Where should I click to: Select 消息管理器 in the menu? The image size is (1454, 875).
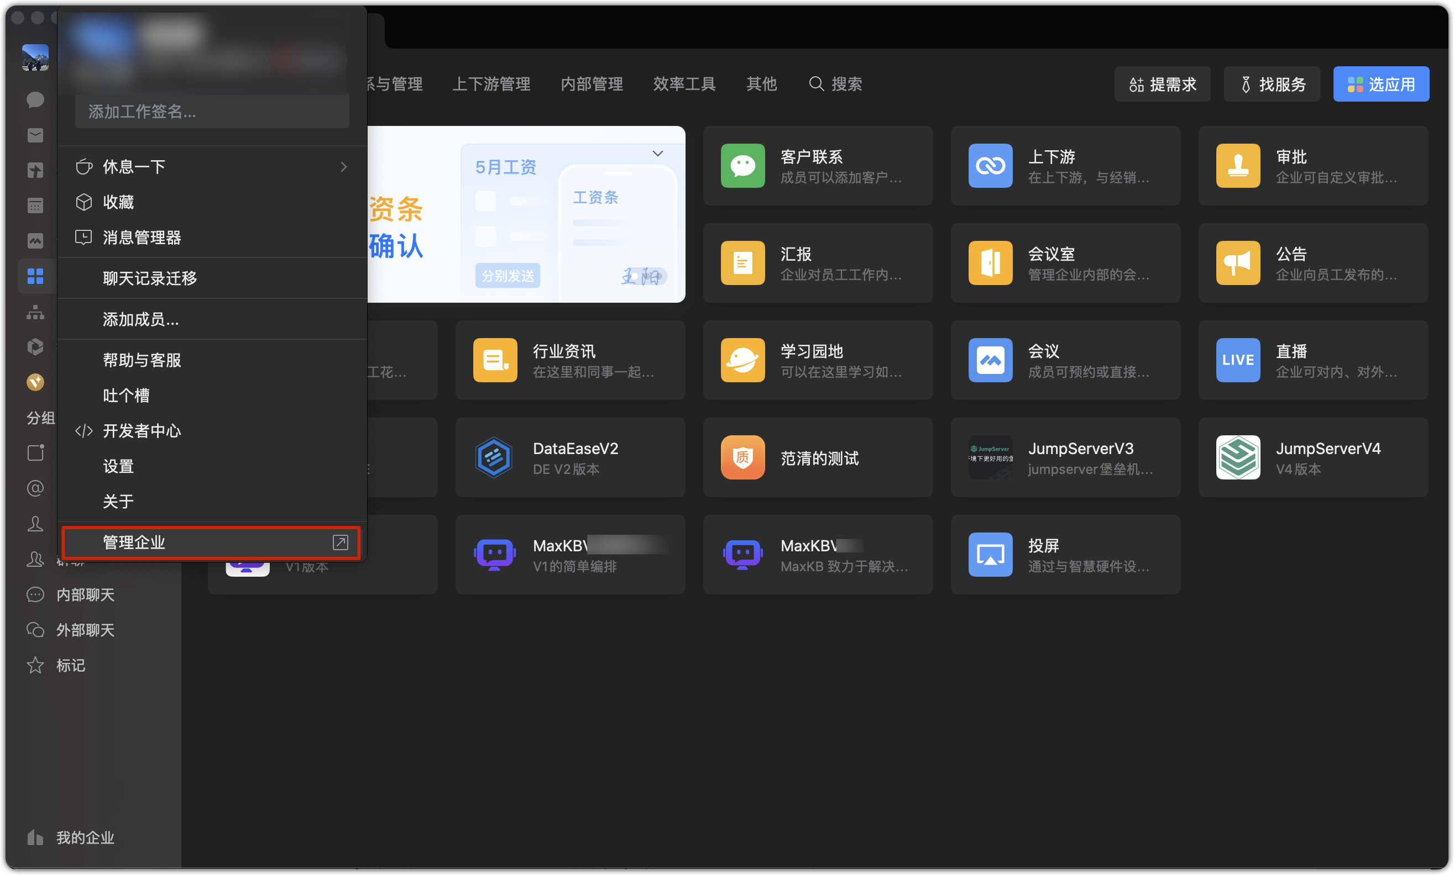(x=142, y=238)
